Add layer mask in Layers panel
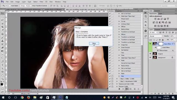 (159, 94)
